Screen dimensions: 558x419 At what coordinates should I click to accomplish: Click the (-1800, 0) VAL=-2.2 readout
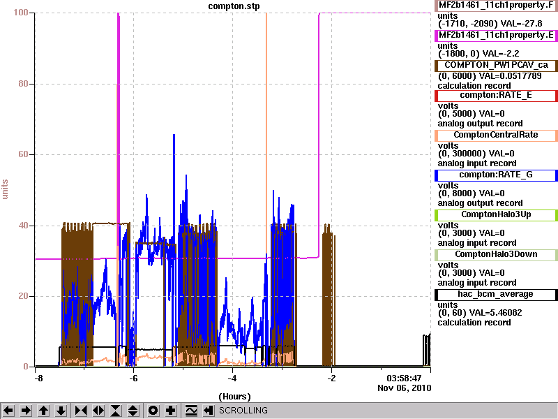tap(478, 54)
